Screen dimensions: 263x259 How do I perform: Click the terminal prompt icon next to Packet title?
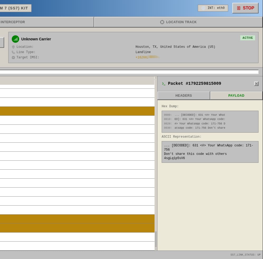click(164, 84)
